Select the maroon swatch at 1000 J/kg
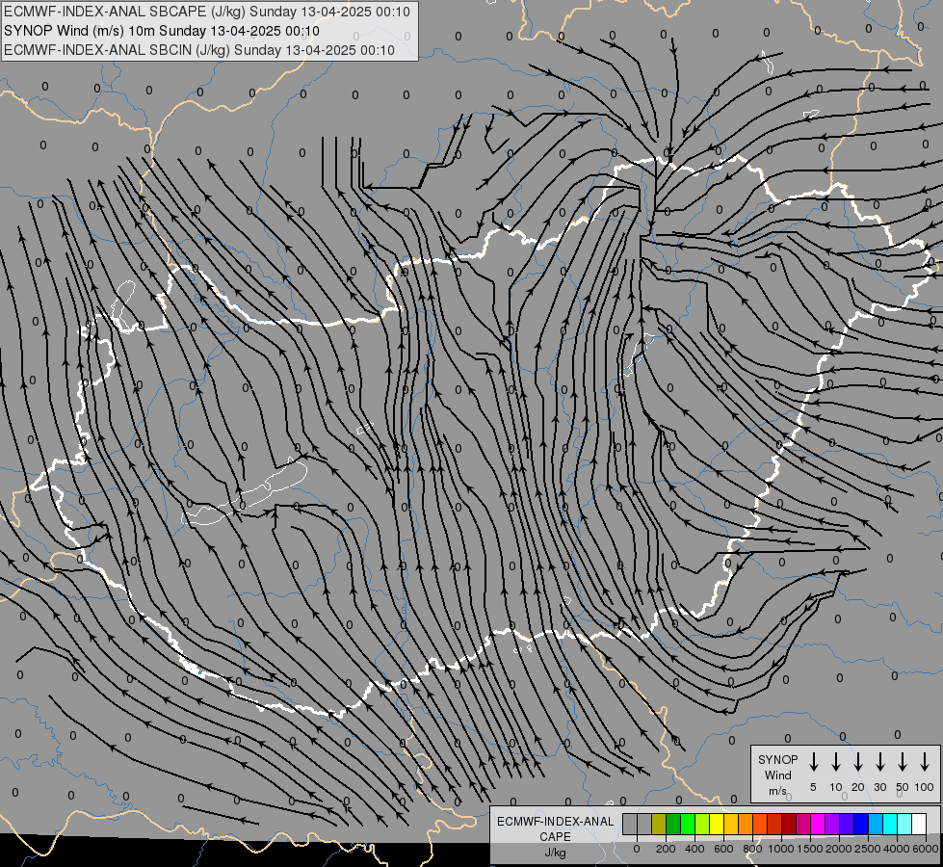 [789, 824]
